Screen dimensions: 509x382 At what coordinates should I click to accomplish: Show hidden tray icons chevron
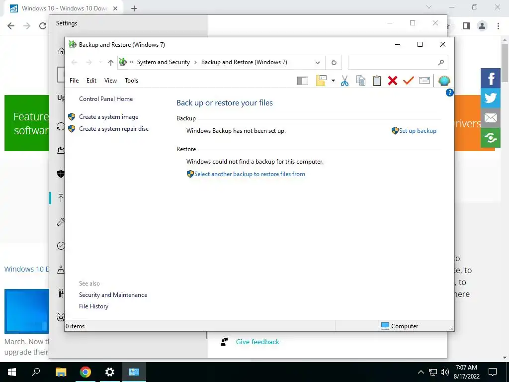421,372
